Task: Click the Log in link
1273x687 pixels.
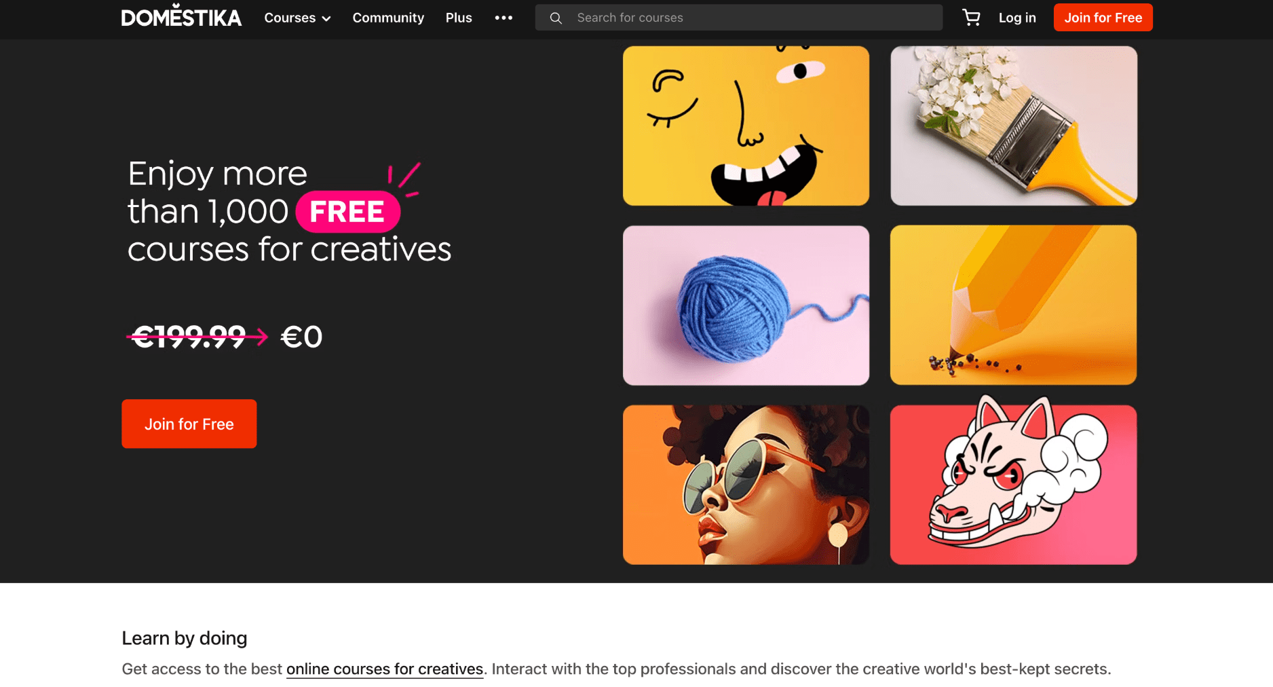Action: click(1017, 18)
